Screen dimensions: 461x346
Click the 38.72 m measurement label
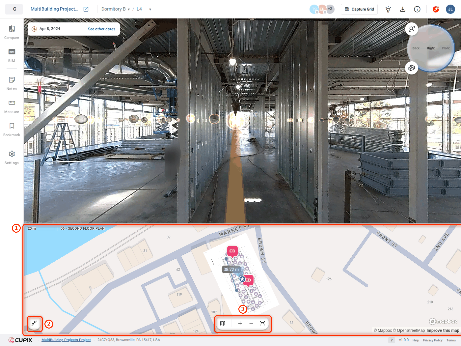231,270
